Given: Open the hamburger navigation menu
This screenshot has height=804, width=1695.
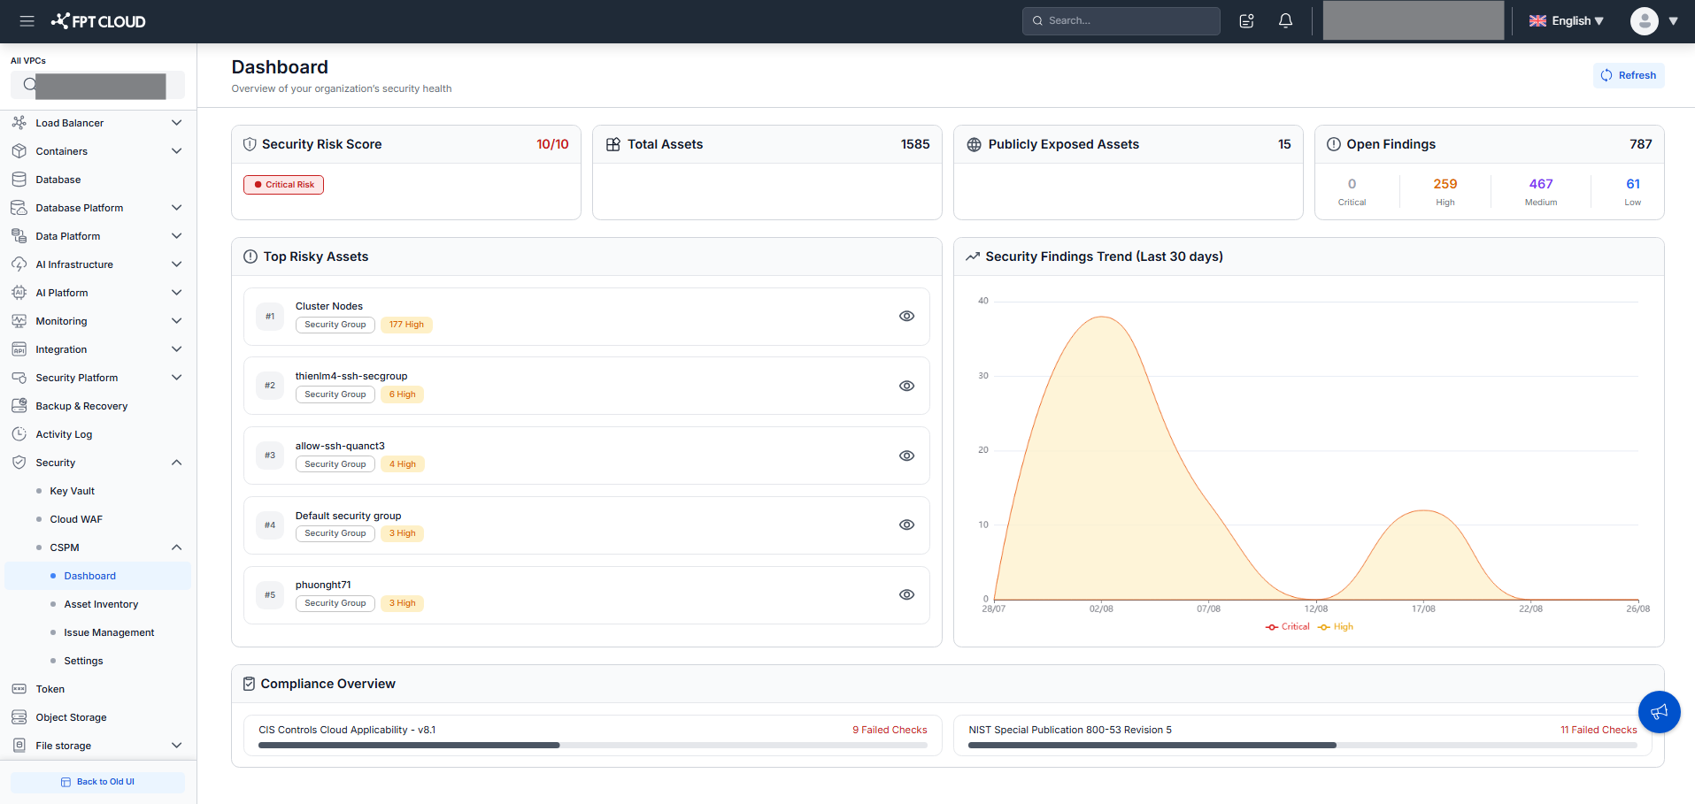Looking at the screenshot, I should click(x=27, y=21).
